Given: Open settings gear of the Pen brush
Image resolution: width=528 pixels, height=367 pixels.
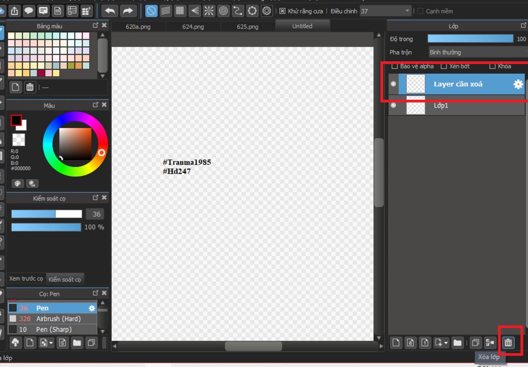Looking at the screenshot, I should (x=92, y=308).
